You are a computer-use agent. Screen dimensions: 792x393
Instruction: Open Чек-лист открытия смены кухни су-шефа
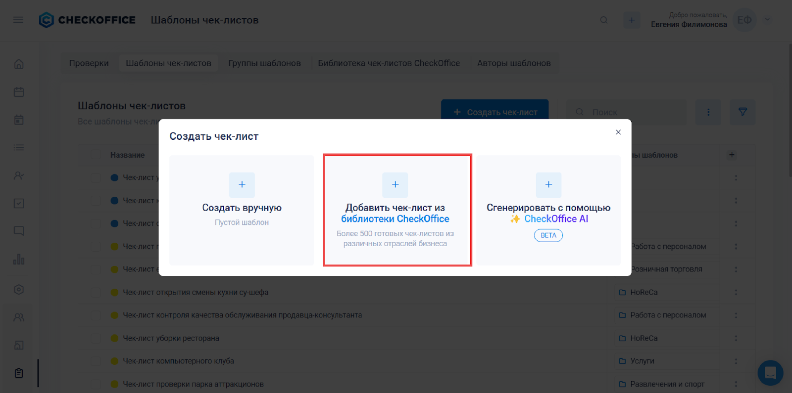(x=196, y=292)
